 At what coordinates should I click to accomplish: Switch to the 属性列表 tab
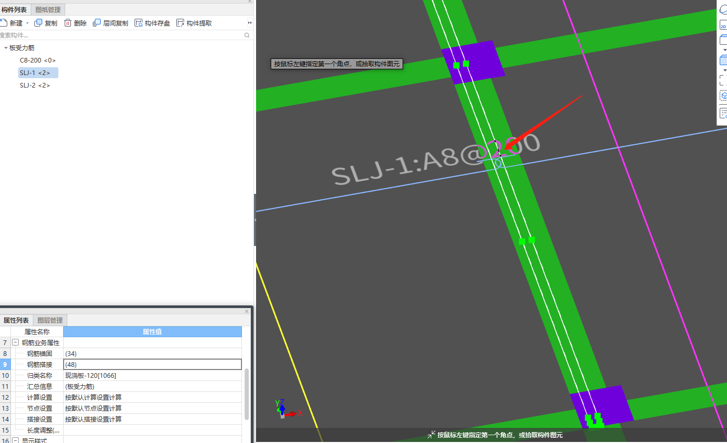pos(16,320)
